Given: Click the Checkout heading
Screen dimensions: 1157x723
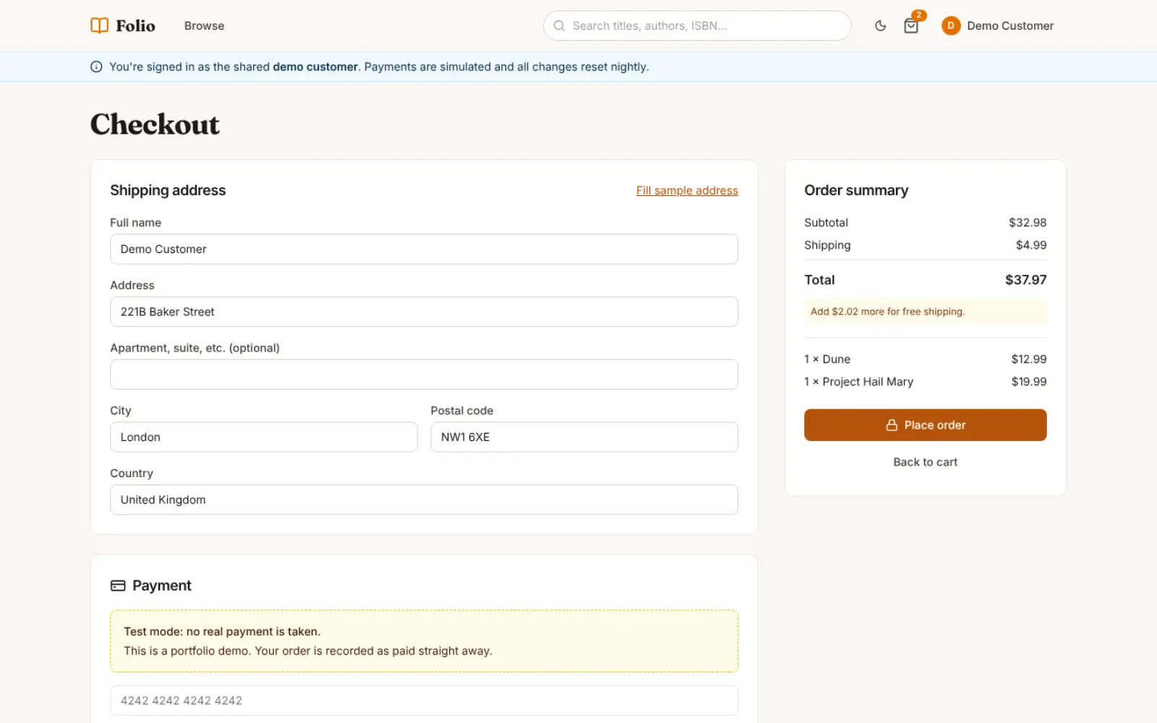Looking at the screenshot, I should coord(155,124).
